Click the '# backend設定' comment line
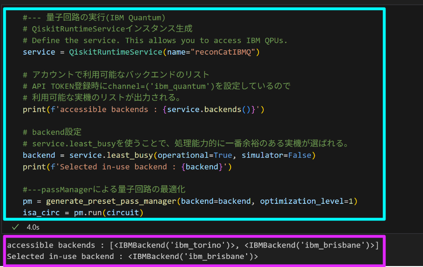This screenshot has height=267, width=423. pyautogui.click(x=52, y=132)
